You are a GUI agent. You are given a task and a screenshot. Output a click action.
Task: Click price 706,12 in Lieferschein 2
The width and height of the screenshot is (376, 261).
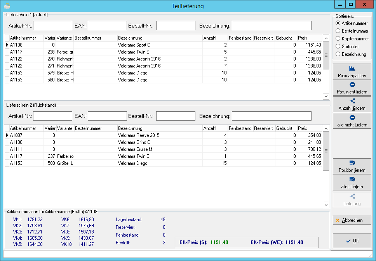tap(314, 149)
